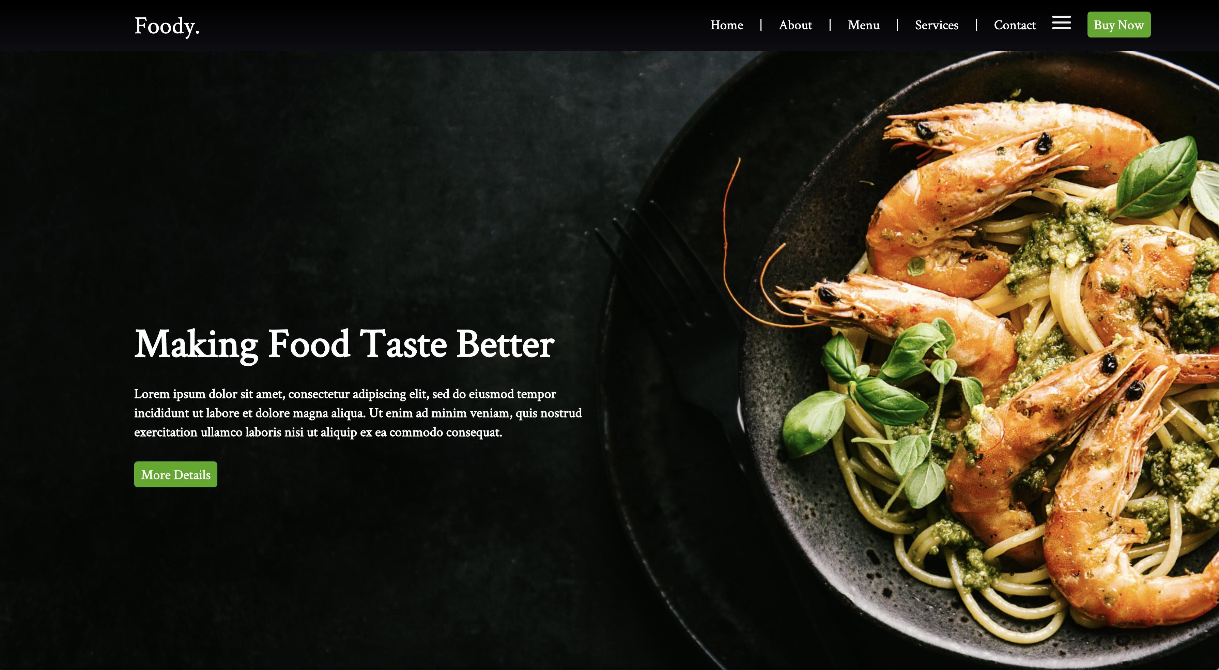Click the Lorem ipsum paragraph text
The width and height of the screenshot is (1219, 670).
[x=358, y=413]
